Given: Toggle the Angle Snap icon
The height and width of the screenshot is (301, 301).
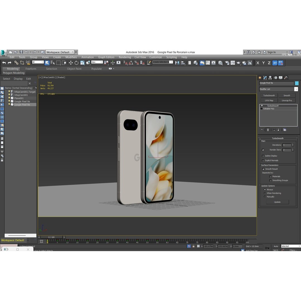Looking at the screenshot, I should tap(131, 63).
